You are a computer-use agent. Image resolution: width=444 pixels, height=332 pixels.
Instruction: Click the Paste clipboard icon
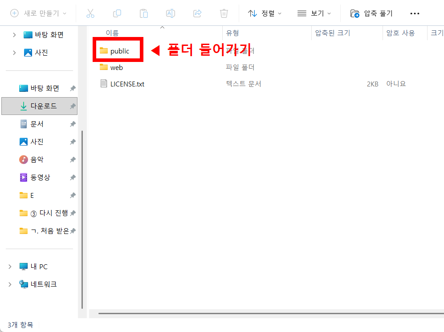point(143,13)
